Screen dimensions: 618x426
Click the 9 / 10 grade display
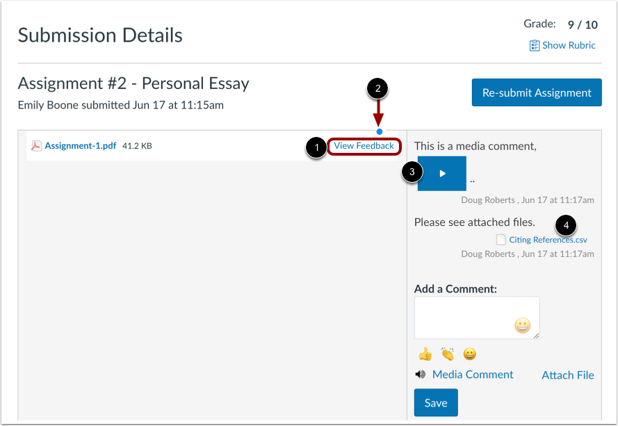[x=582, y=24]
